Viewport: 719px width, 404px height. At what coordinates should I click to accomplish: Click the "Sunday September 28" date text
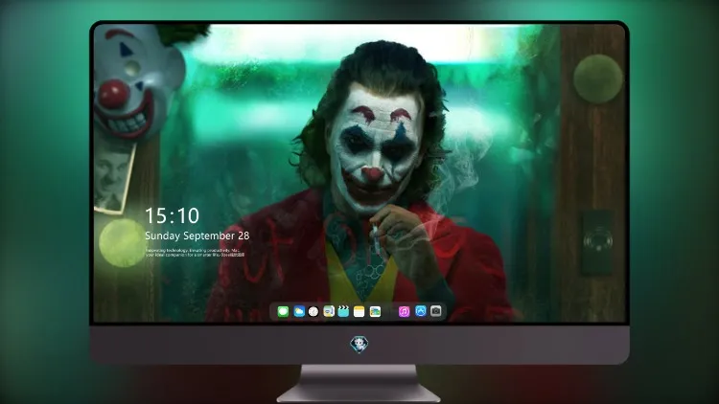click(197, 236)
